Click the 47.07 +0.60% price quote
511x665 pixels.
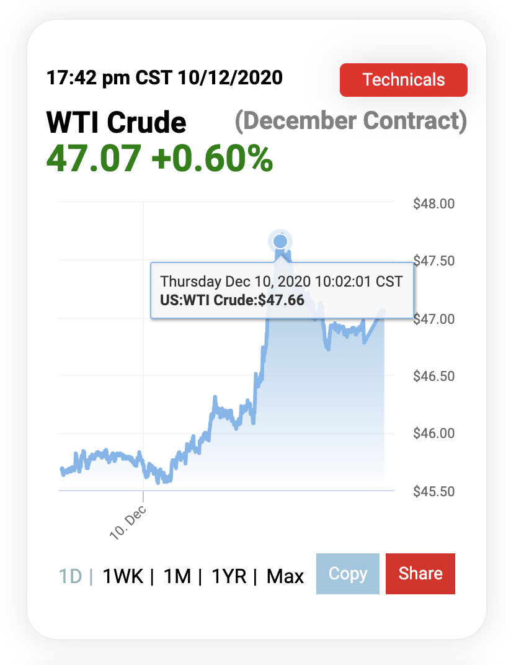tap(159, 159)
